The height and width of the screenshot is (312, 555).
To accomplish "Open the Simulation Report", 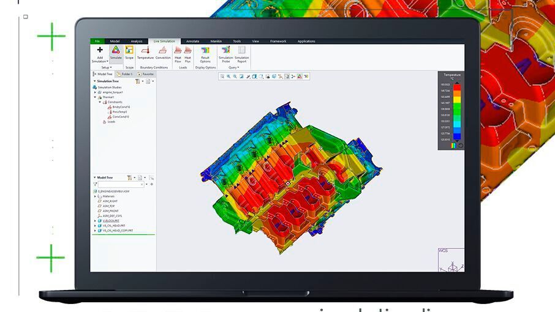I will pyautogui.click(x=241, y=53).
